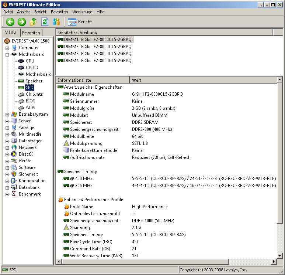Open the Motherboard sub-item under Motherboard
Screen dimensions: 285x275
point(39,74)
